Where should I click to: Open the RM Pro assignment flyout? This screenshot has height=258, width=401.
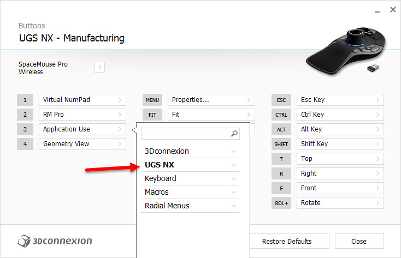coord(82,115)
